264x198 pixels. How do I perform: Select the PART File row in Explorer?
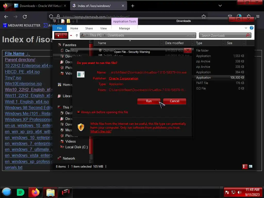tap(170, 83)
